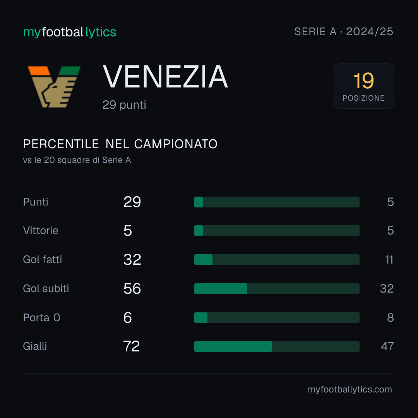Click the Gol subiti percentile bar

pyautogui.click(x=277, y=289)
